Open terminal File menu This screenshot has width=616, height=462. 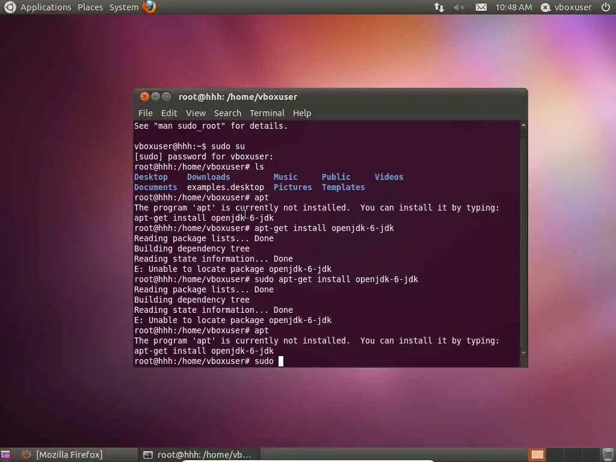click(146, 113)
